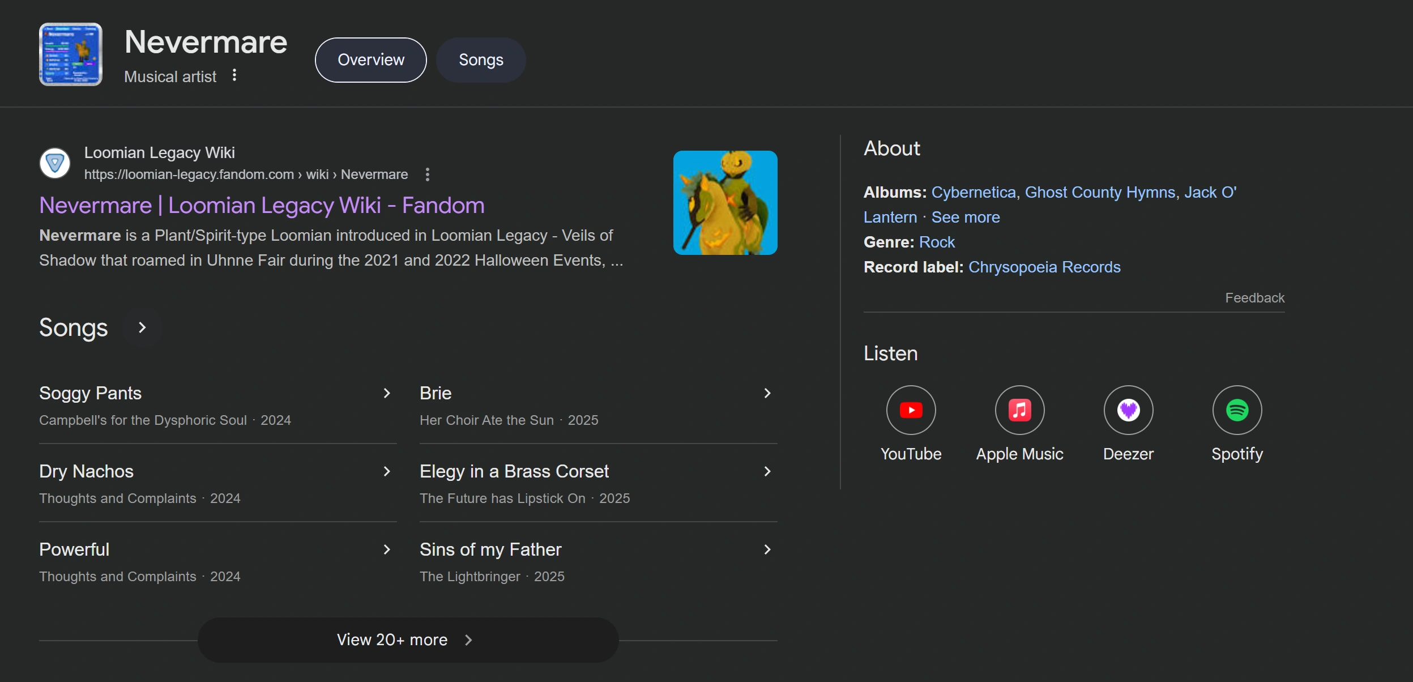Open the Deezer listen icon
Image resolution: width=1413 pixels, height=682 pixels.
1128,410
